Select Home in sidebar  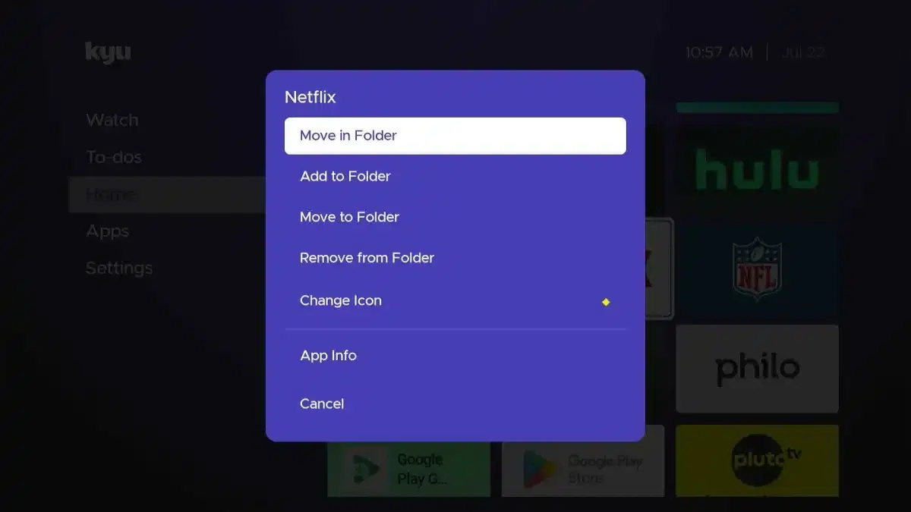pyautogui.click(x=167, y=194)
